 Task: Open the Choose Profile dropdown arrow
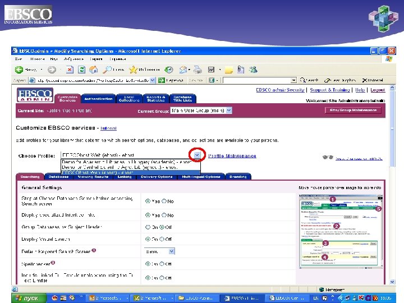click(x=197, y=155)
